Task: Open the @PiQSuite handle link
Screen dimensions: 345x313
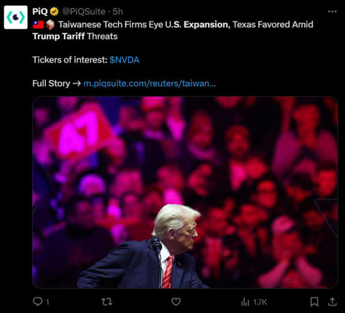Action: click(83, 12)
